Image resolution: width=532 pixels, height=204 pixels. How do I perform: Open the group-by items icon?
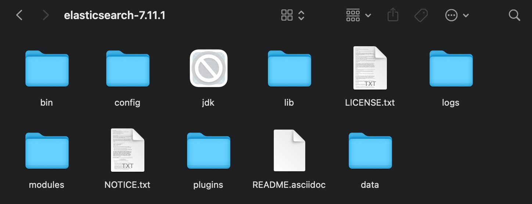[x=353, y=15]
